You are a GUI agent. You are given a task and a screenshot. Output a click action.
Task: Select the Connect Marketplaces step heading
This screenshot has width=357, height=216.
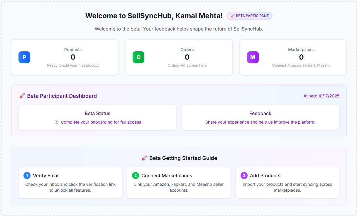pos(167,176)
